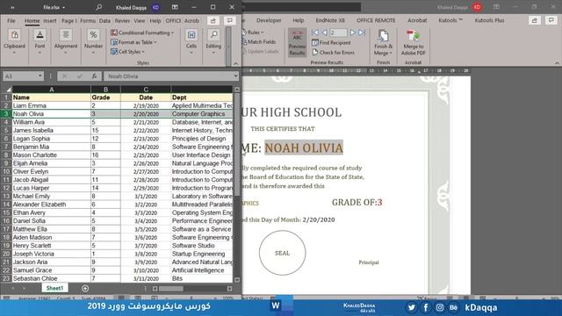Select column A header
Image resolution: width=562 pixels, height=316 pixels.
[x=52, y=90]
